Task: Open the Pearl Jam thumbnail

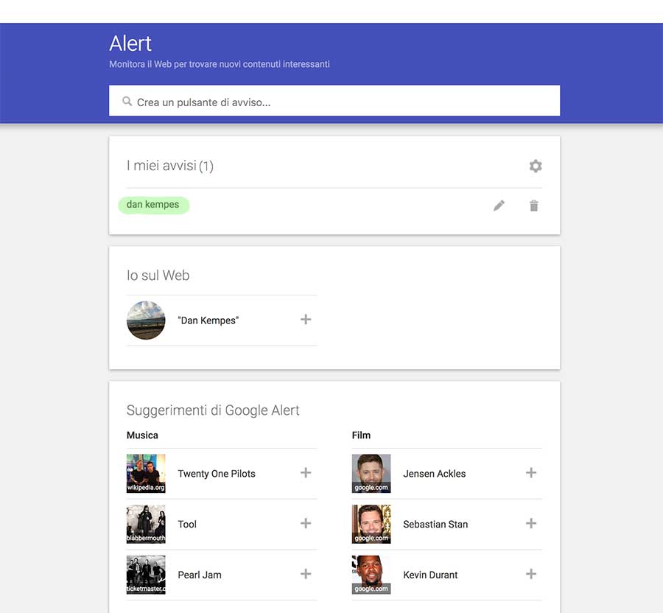Action: coord(146,575)
